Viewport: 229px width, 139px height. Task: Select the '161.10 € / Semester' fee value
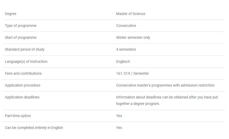click(x=133, y=73)
